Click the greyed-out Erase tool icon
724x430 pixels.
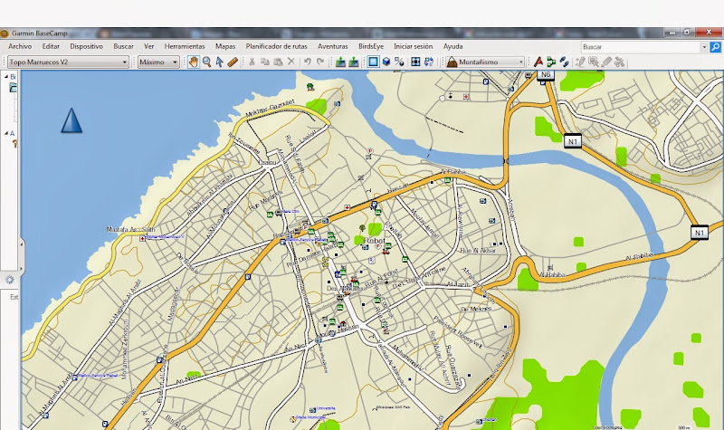tap(606, 62)
